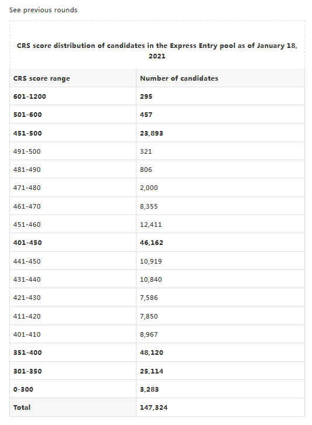
Task: Select the 471-480 count of 2,000
Action: (149, 188)
